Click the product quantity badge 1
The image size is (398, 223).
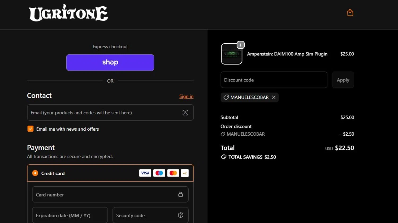click(x=240, y=45)
